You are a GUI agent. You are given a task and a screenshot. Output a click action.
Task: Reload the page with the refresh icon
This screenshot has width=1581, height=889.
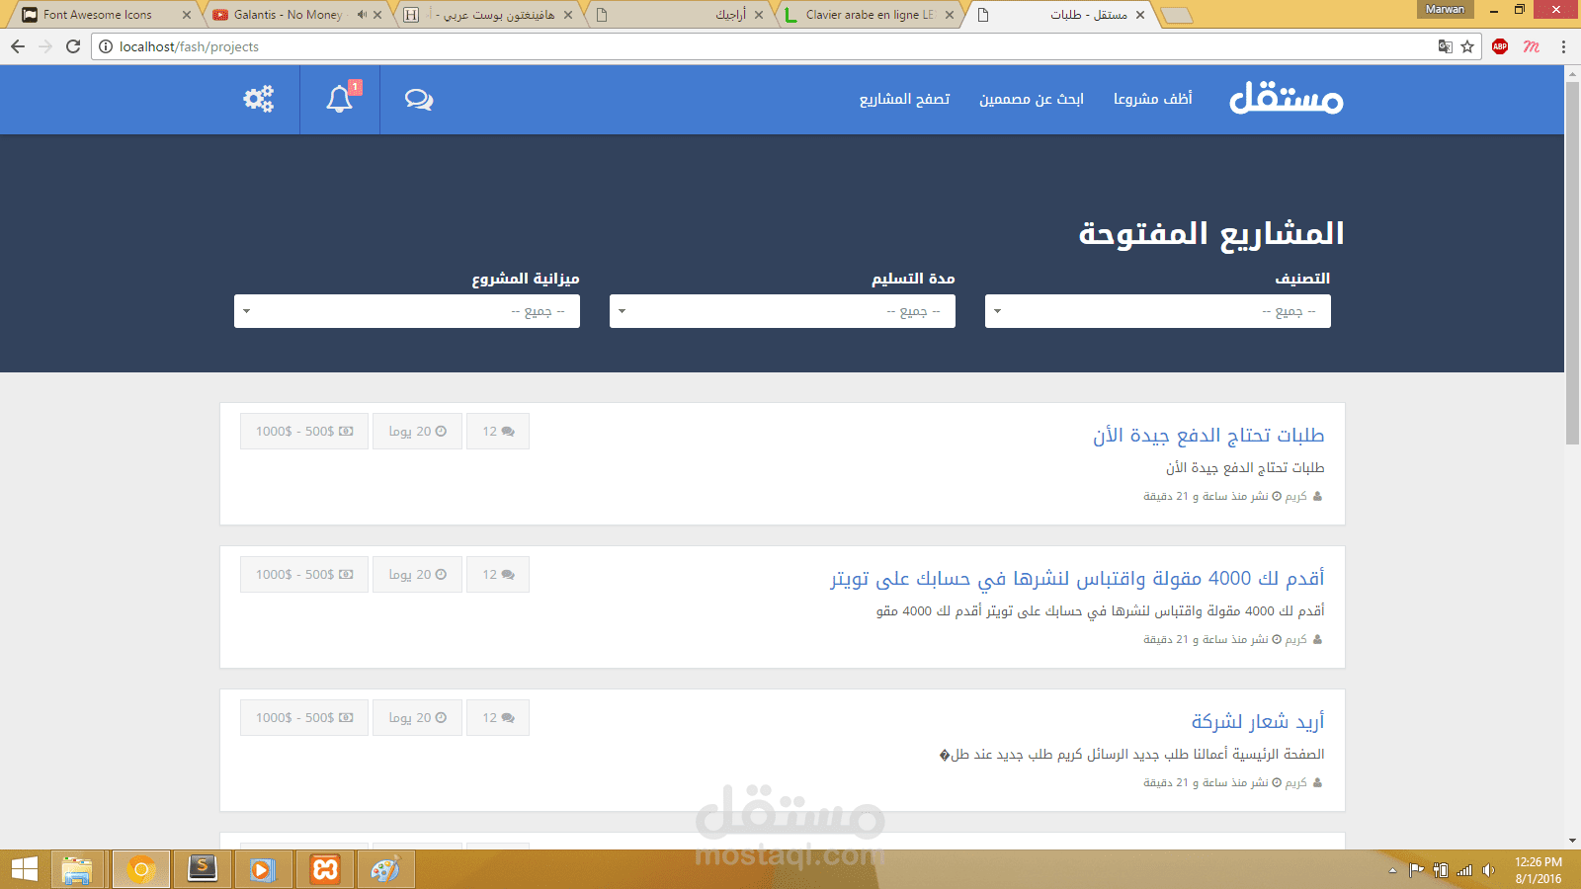click(x=73, y=46)
